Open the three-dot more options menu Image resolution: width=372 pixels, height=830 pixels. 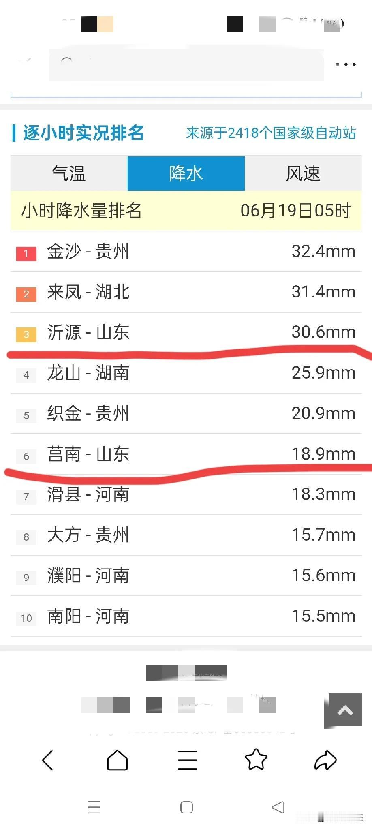(x=346, y=64)
